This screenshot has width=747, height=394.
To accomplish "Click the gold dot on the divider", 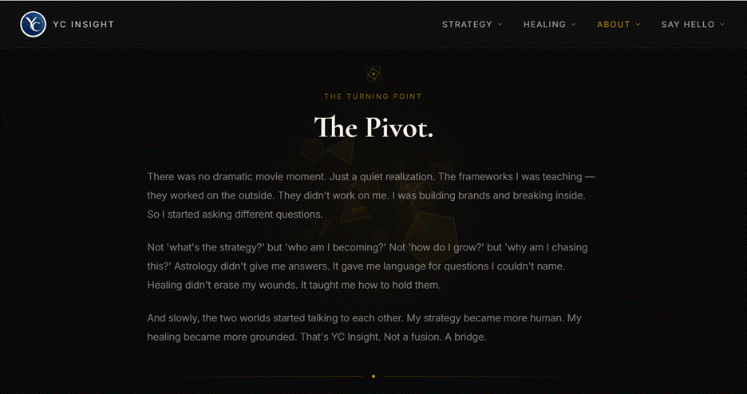I will 373,376.
